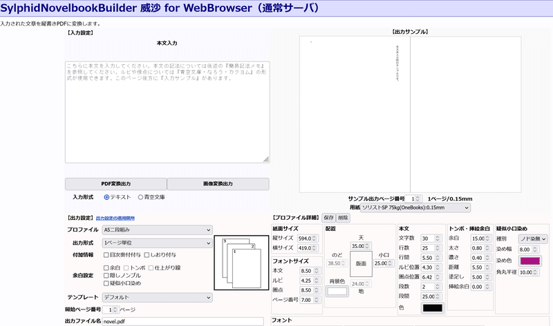
Task: Toggle the トンボ checkbox
Action: pyautogui.click(x=126, y=268)
